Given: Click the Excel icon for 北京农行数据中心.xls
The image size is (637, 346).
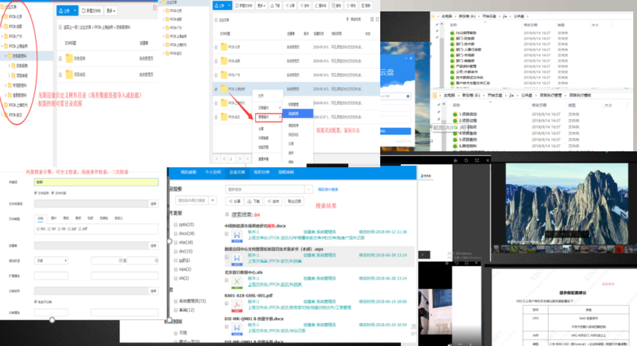Looking at the screenshot, I should [237, 282].
